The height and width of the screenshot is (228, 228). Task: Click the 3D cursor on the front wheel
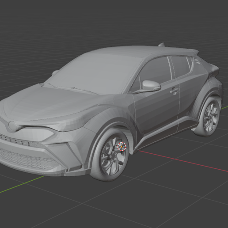(122, 147)
